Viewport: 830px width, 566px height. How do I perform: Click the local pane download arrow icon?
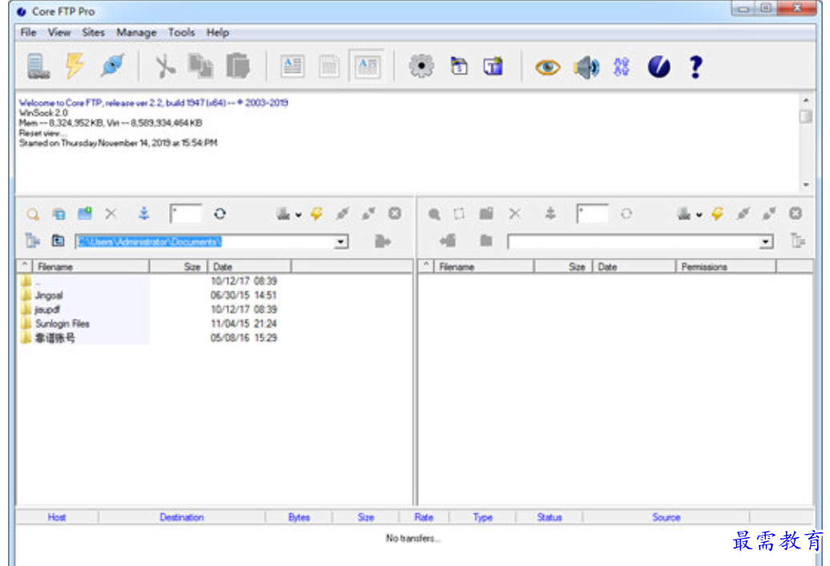(143, 213)
